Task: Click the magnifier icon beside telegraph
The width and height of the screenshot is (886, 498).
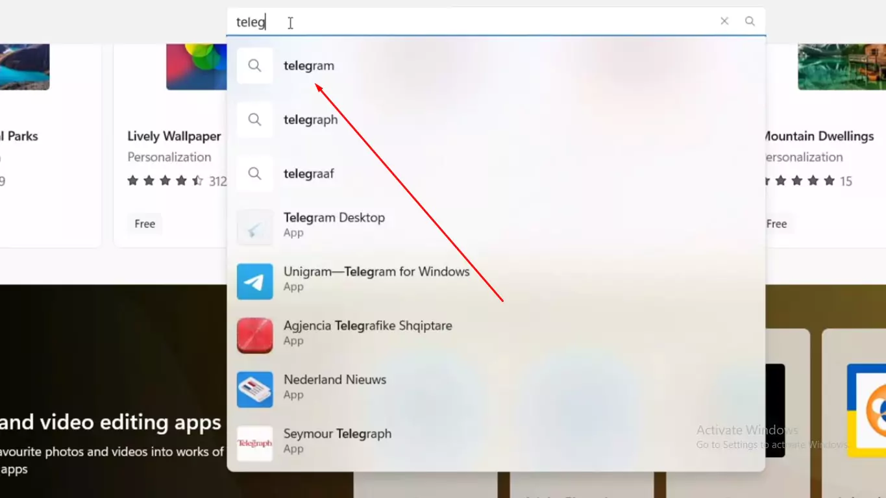Action: coord(255,119)
